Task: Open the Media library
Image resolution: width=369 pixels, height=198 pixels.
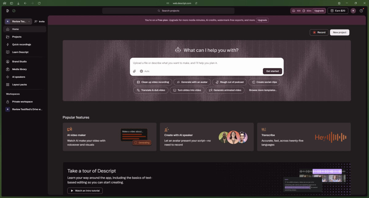Action: tap(20, 69)
